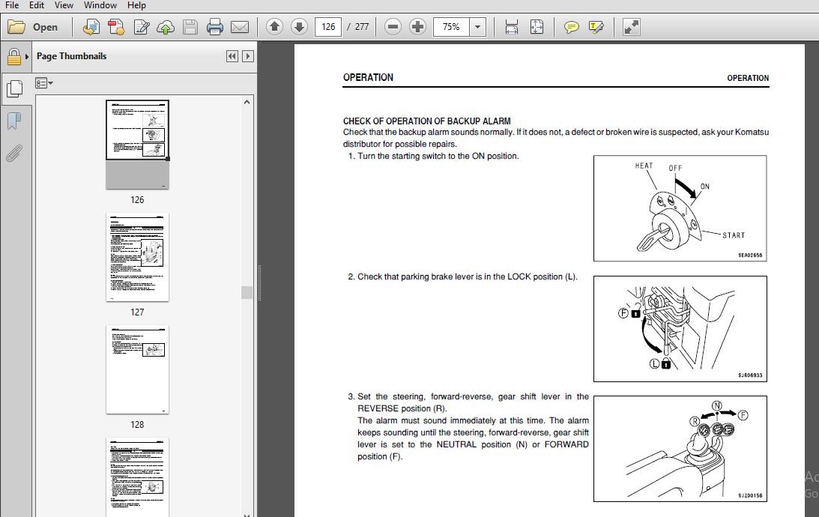Select the page 127 thumbnail
Image resolution: width=819 pixels, height=517 pixels.
[x=137, y=257]
